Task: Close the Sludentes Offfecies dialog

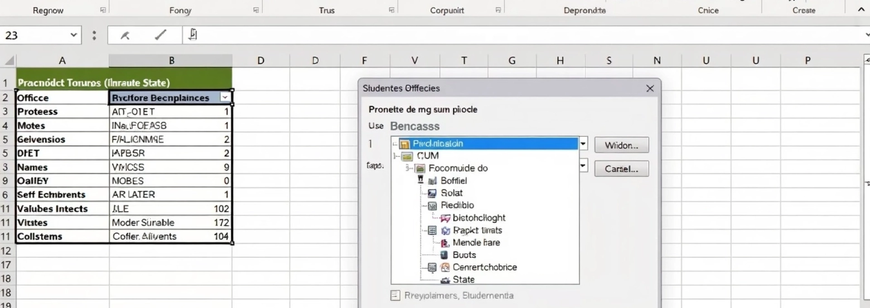Action: point(650,88)
